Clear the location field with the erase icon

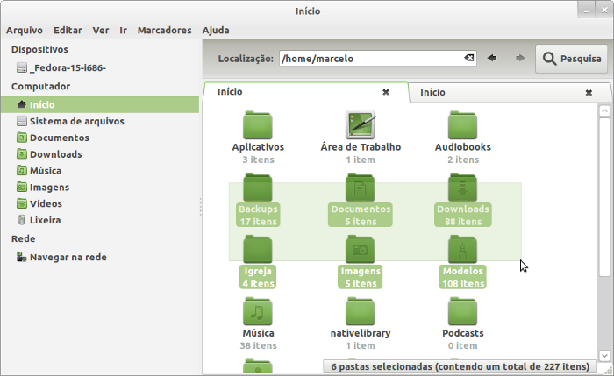point(469,59)
